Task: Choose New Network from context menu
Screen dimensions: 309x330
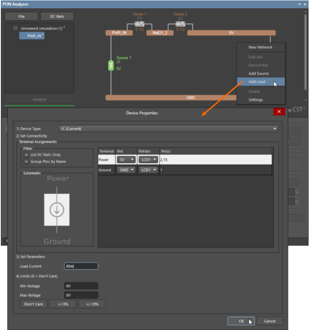Action: (260, 47)
